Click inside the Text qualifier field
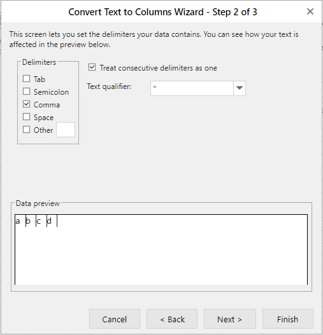Image resolution: width=323 pixels, height=335 pixels. [192, 88]
